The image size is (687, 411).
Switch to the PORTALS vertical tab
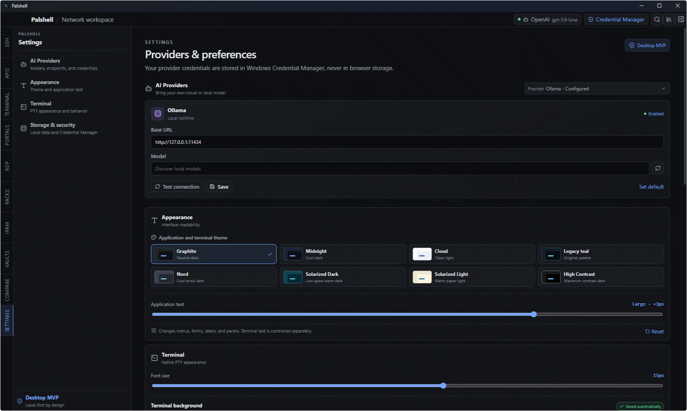click(7, 135)
